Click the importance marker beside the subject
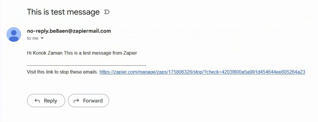 tap(107, 12)
